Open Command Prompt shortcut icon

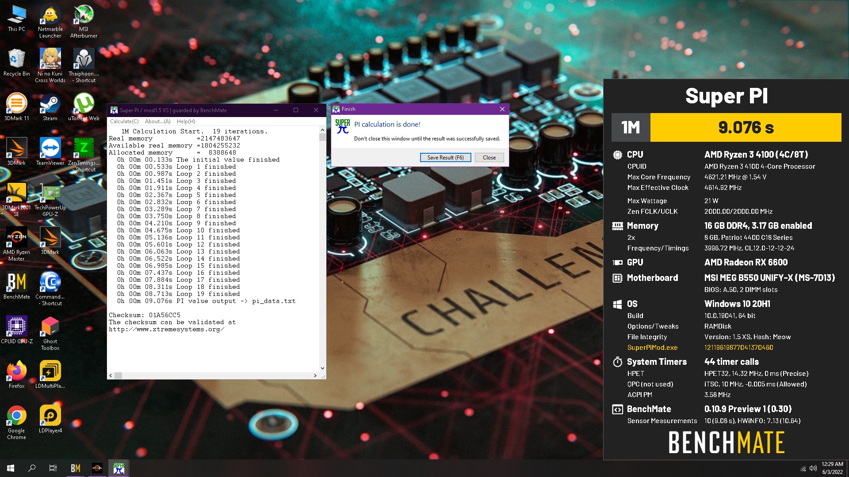50,288
